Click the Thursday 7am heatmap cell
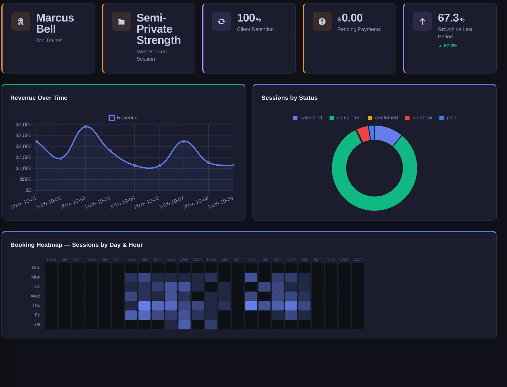The width and height of the screenshot is (507, 387). pos(144,306)
